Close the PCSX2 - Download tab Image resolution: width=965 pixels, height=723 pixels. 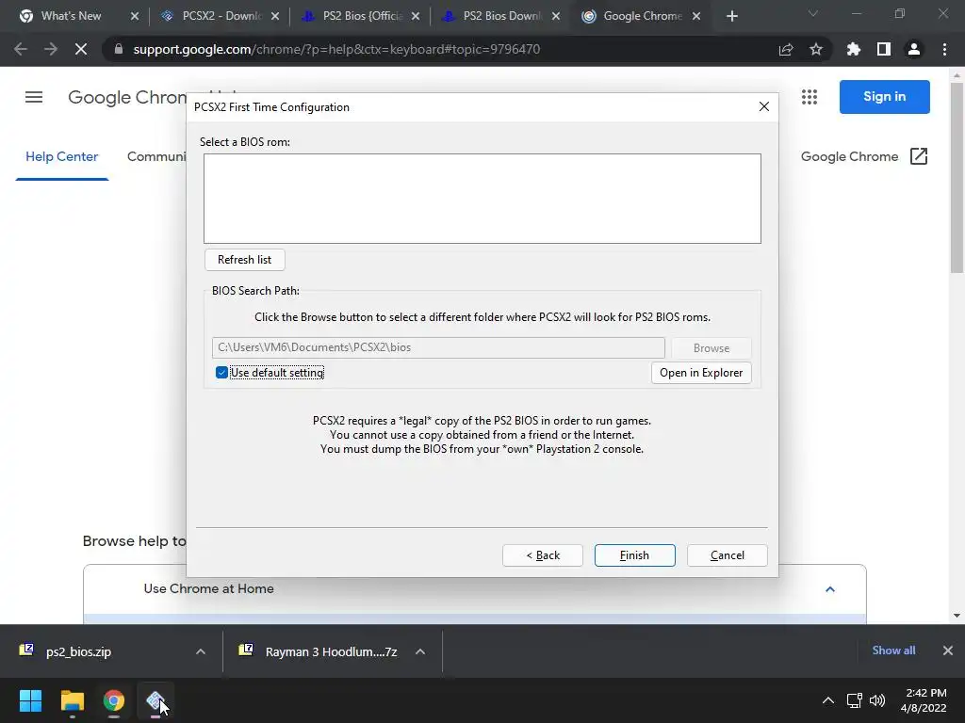point(275,17)
